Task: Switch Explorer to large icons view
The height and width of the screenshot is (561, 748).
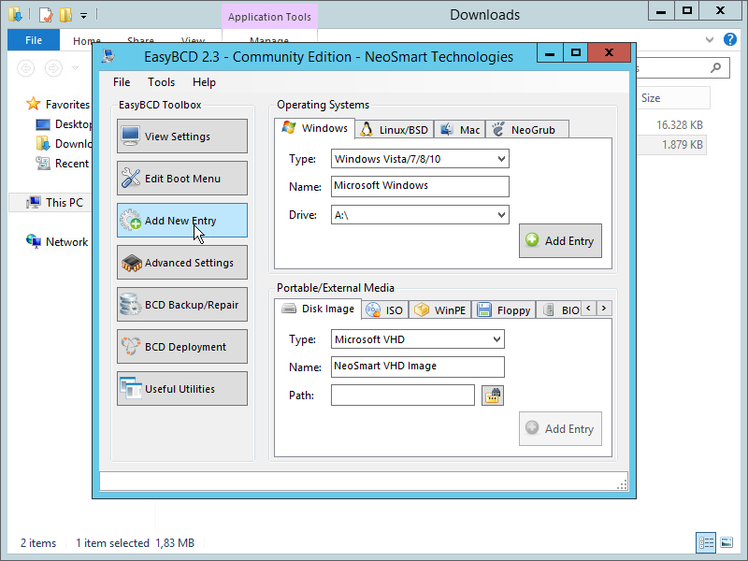Action: point(726,542)
